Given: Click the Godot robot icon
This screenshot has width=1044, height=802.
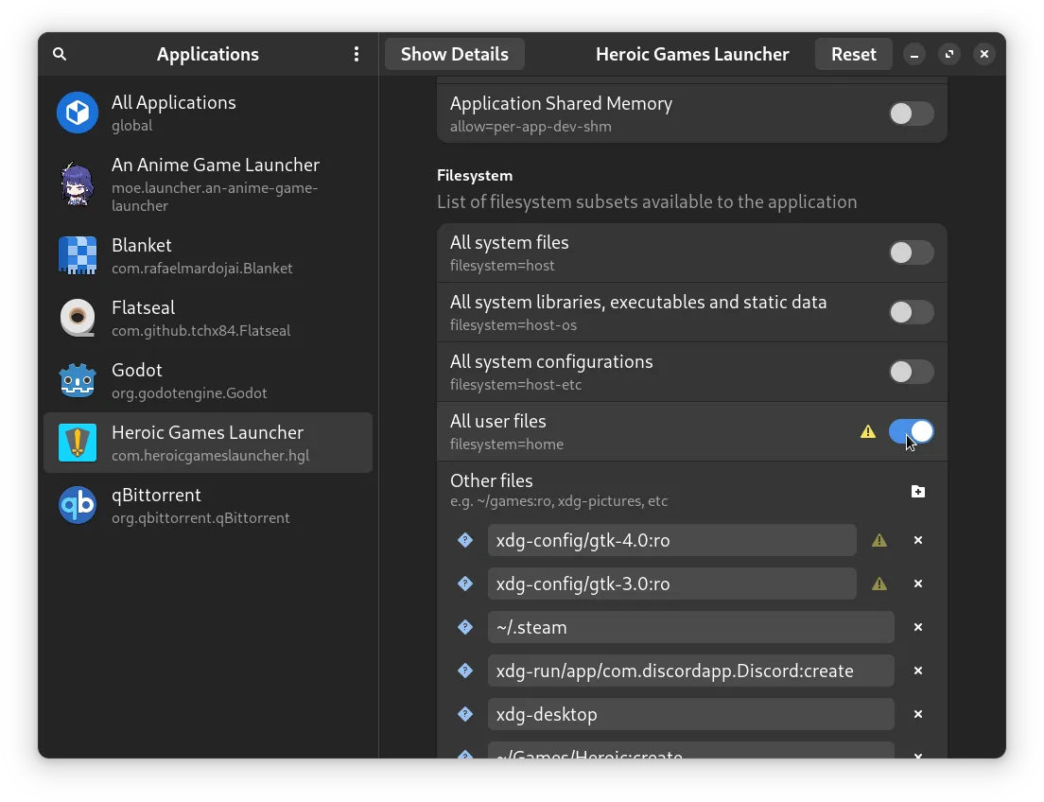Looking at the screenshot, I should [x=78, y=380].
